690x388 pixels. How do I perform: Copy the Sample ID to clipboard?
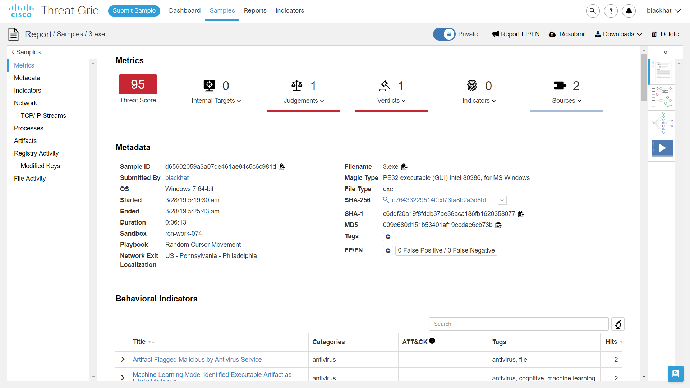(282, 167)
